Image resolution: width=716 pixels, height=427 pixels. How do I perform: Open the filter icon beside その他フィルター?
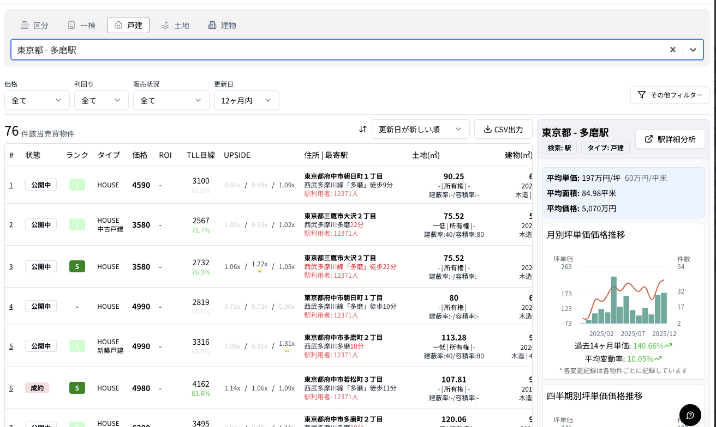pos(642,95)
